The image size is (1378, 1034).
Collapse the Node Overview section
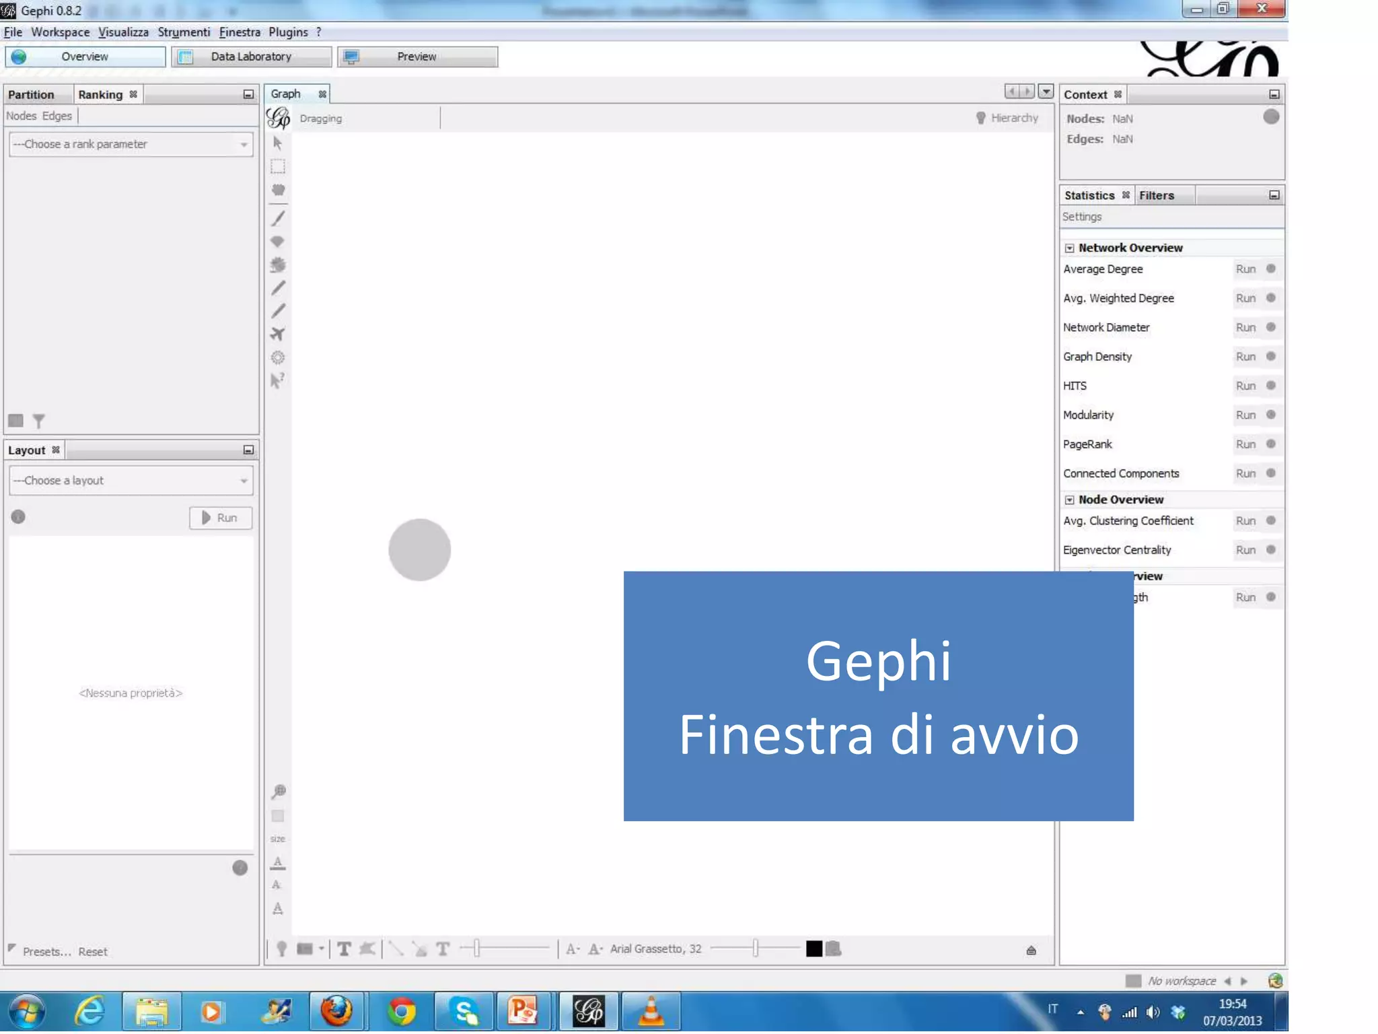tap(1069, 500)
